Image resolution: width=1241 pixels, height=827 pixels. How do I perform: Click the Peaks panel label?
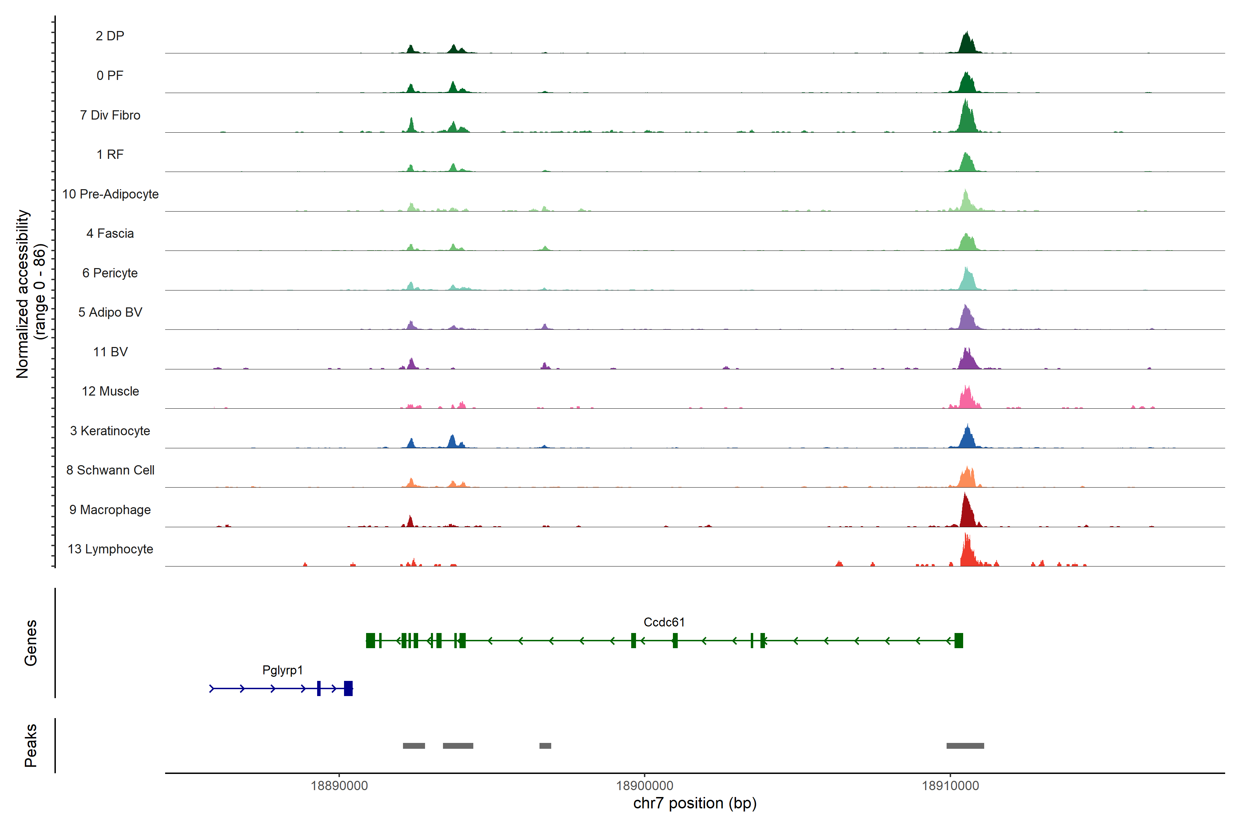pyautogui.click(x=31, y=745)
